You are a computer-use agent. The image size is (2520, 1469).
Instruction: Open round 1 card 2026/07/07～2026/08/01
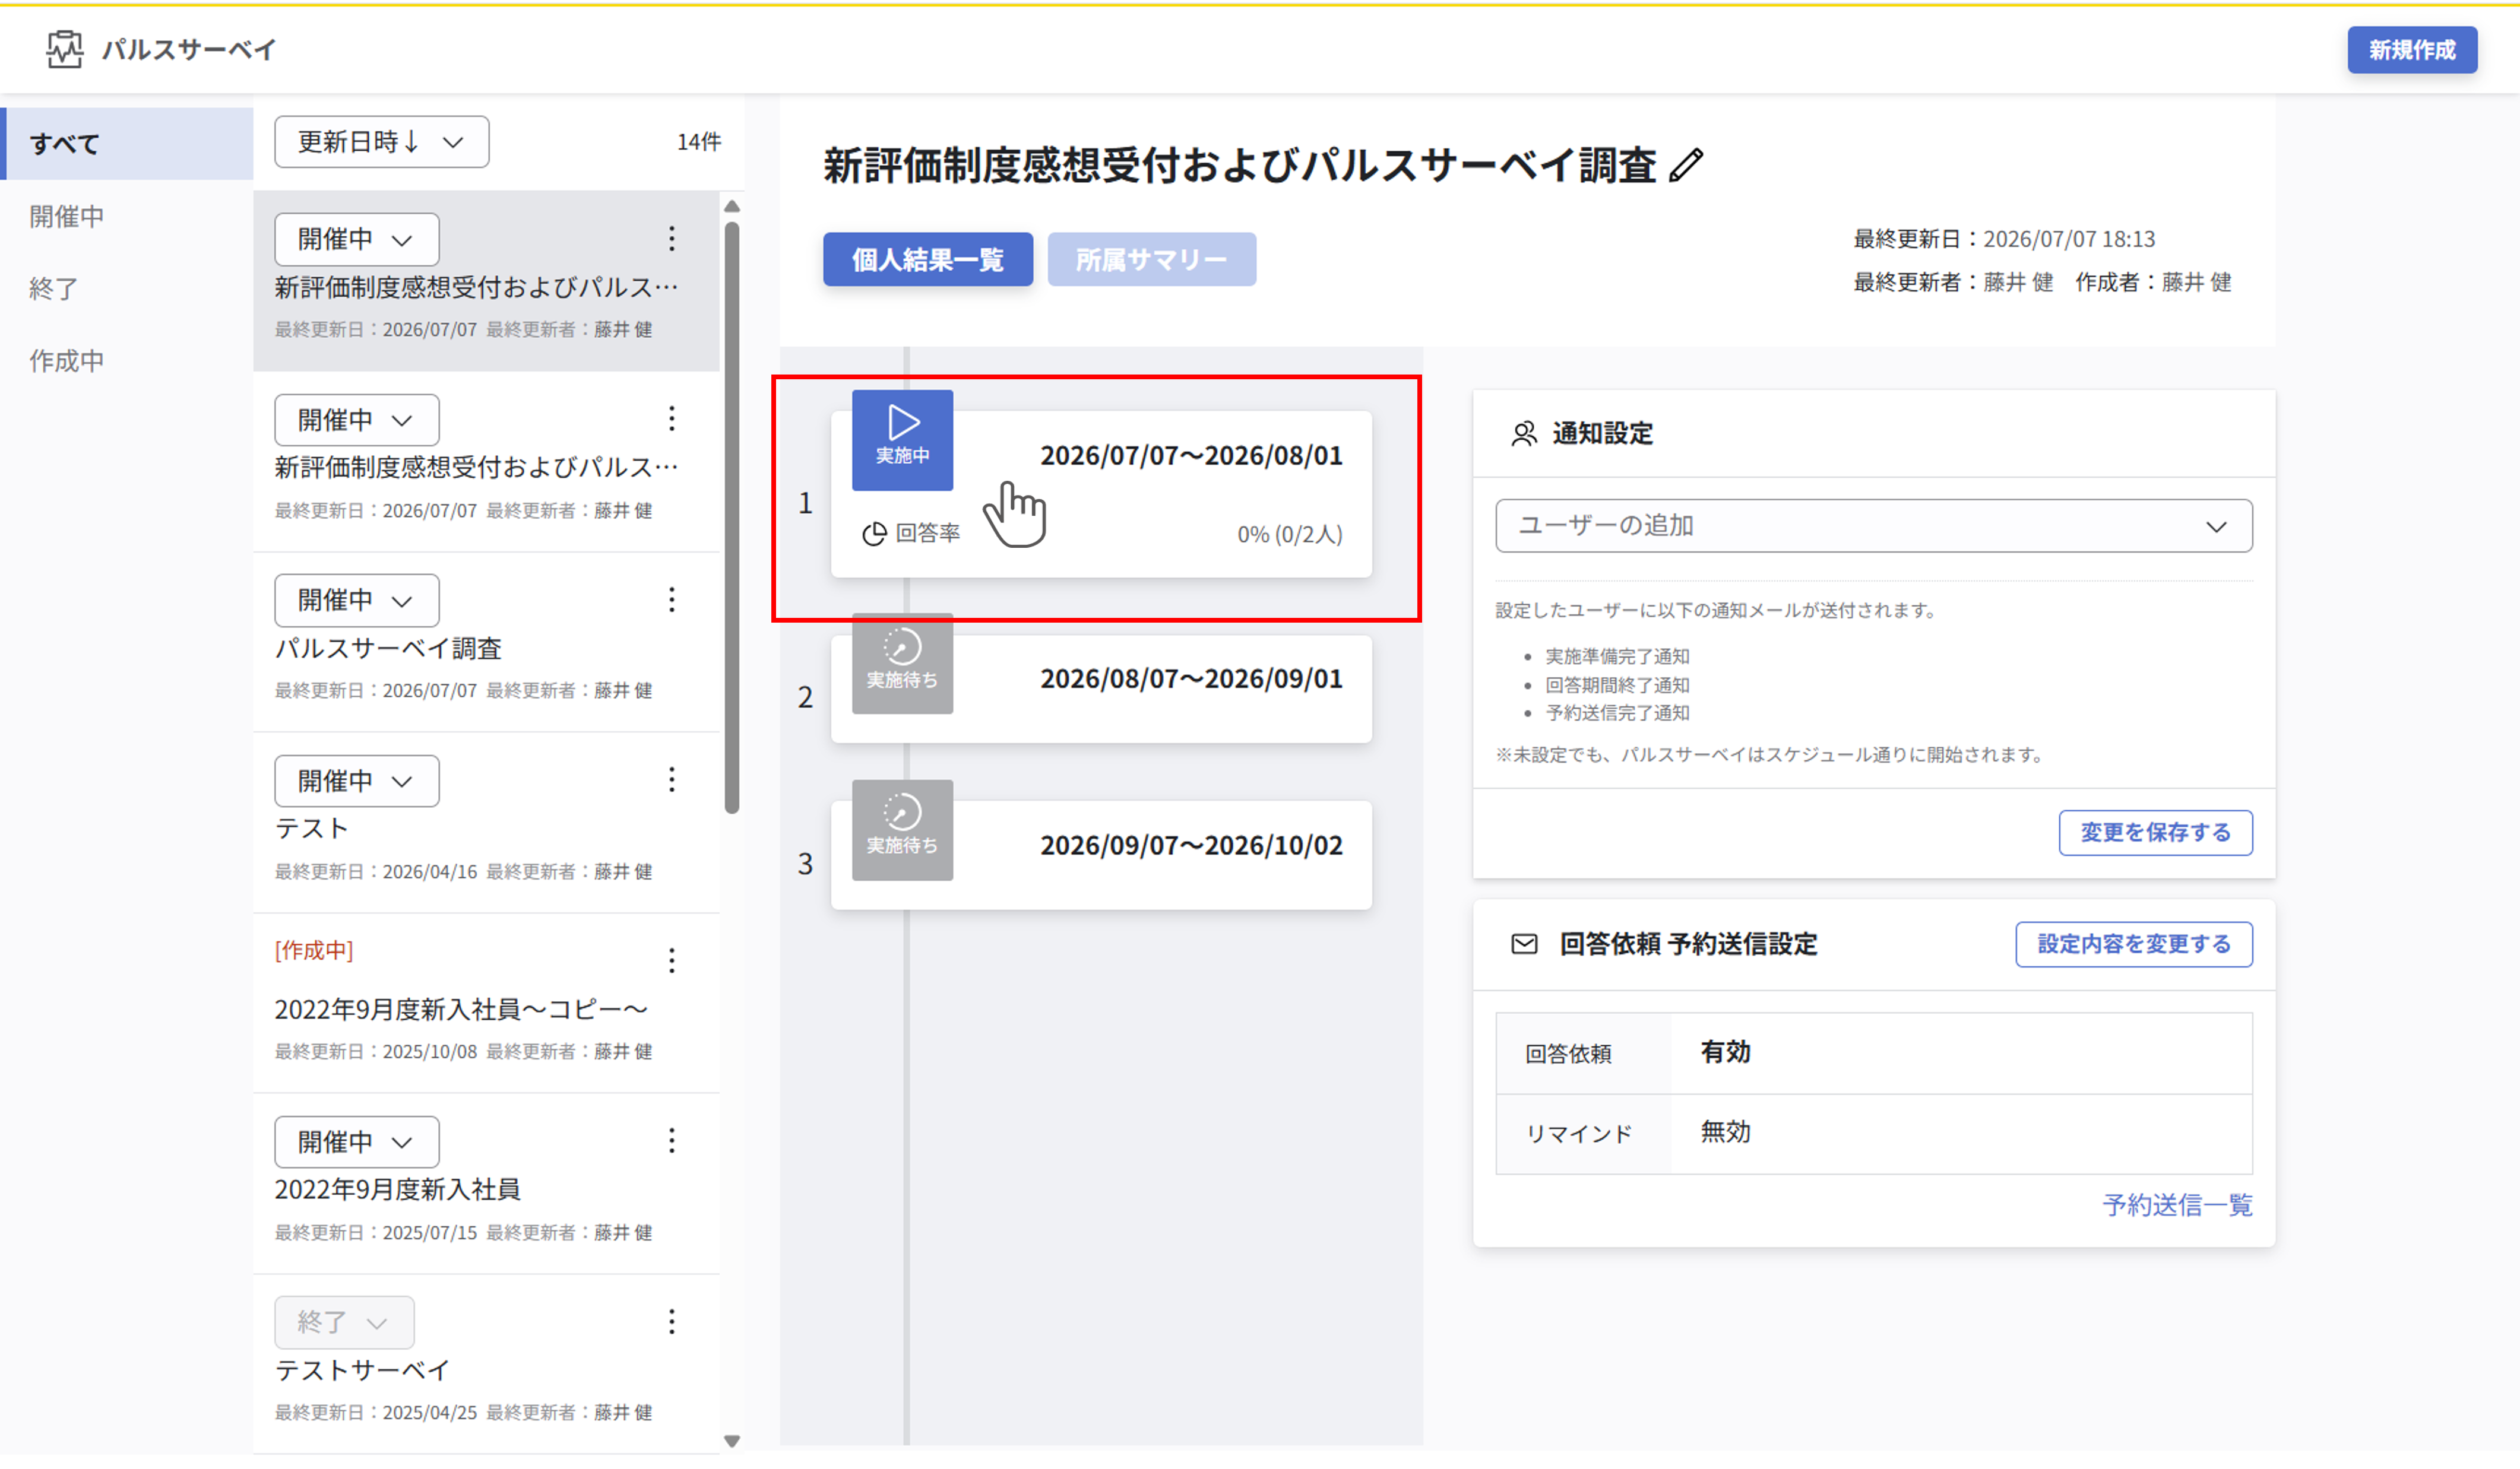pos(1101,494)
